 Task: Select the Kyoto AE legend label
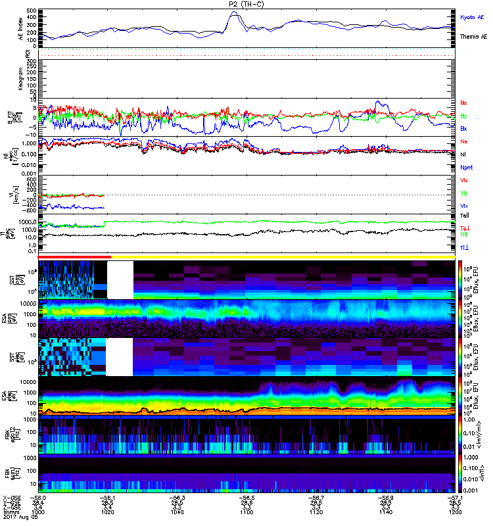[472, 17]
